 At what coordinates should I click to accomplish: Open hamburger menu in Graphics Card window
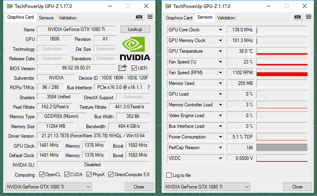point(150,17)
